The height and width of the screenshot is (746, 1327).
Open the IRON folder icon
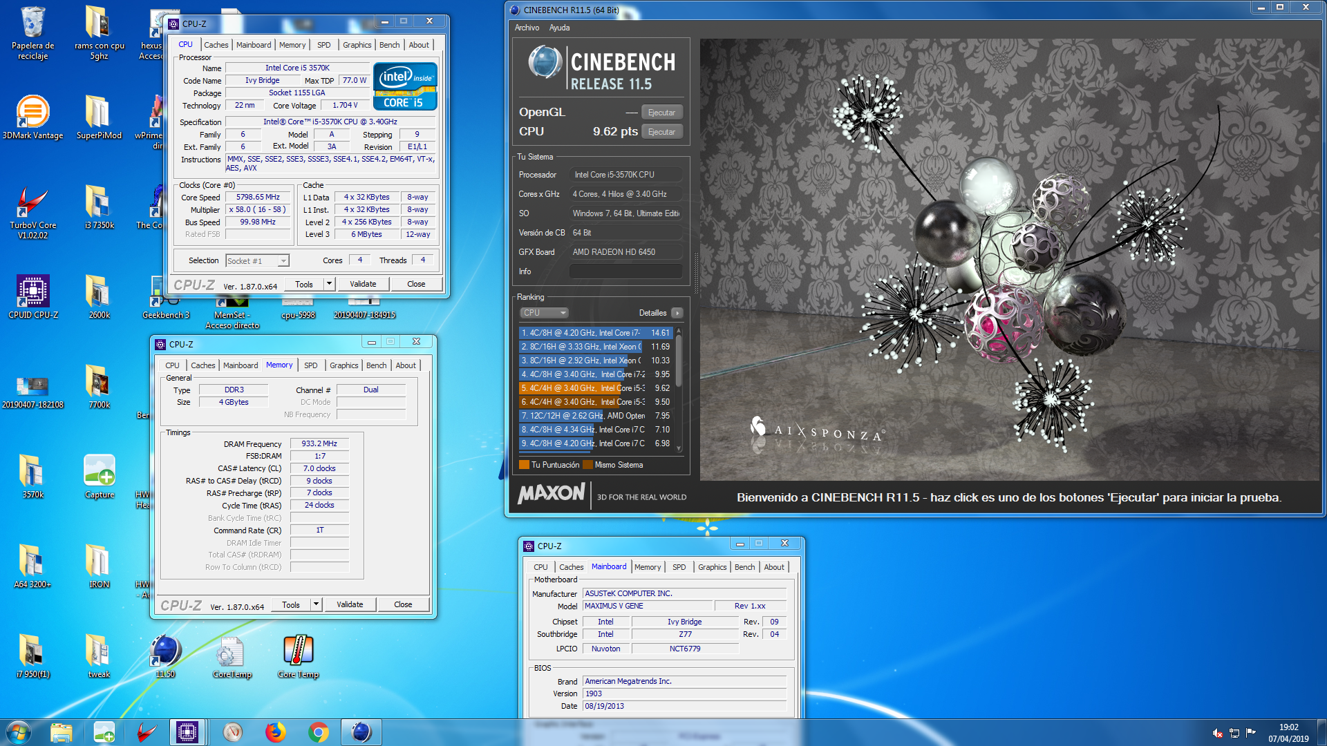tap(99, 566)
